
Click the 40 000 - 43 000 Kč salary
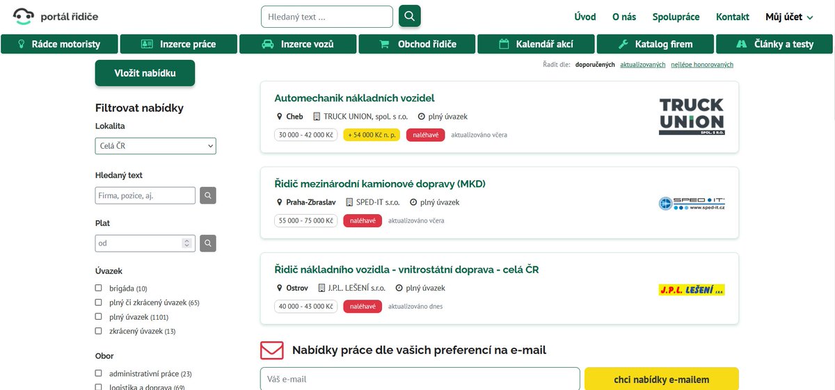[x=305, y=306]
